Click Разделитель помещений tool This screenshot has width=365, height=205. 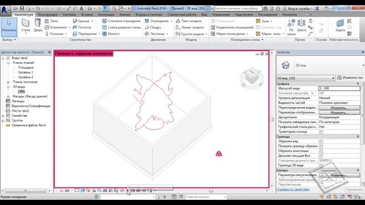232,27
